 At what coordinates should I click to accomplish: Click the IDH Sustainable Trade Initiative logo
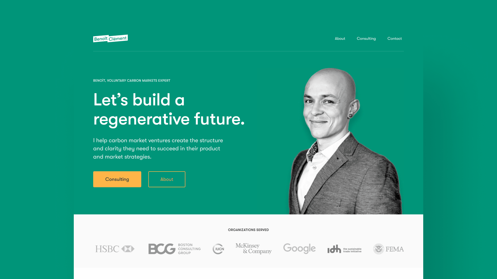(344, 249)
